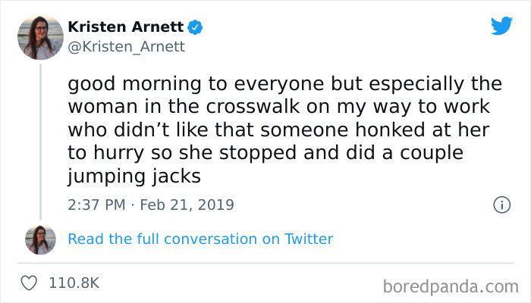The image size is (531, 303).
Task: Click small avatar beside the conversation link
Action: [40, 239]
